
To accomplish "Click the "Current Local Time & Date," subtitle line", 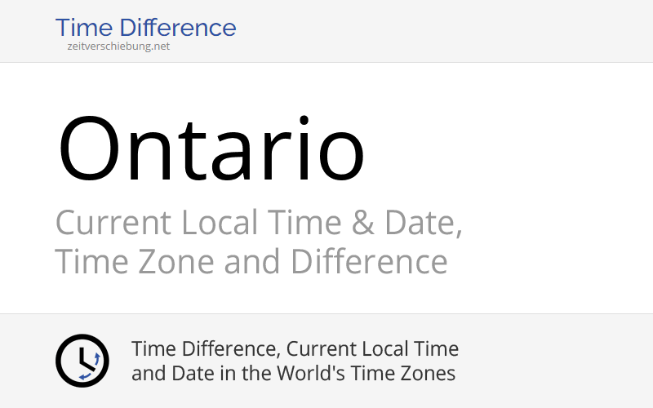I will tap(258, 223).
